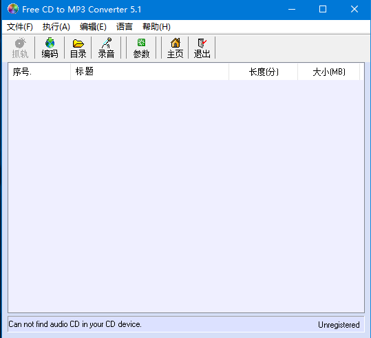Open 参数 (settings) toolbar icon
This screenshot has width=371, height=338.
pyautogui.click(x=141, y=48)
